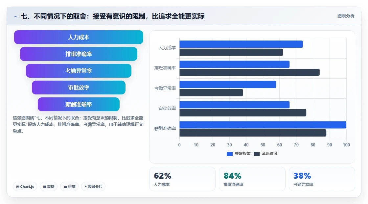Click the 考勤异常率 y-axis label
Image resolution: width=368 pixels, height=204 pixels.
(x=165, y=89)
